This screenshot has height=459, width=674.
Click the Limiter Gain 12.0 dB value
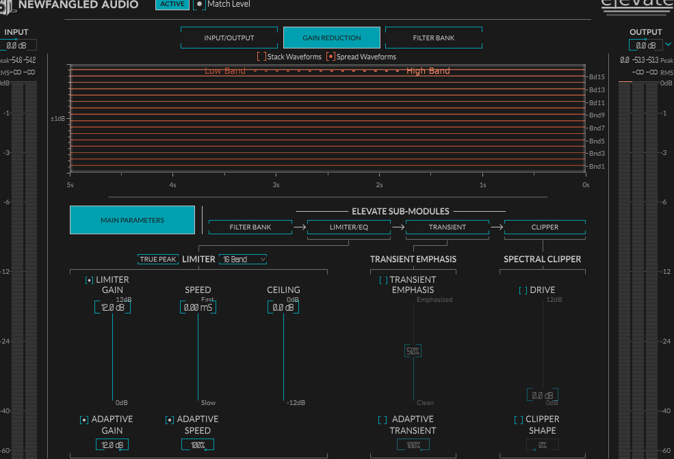click(x=113, y=307)
